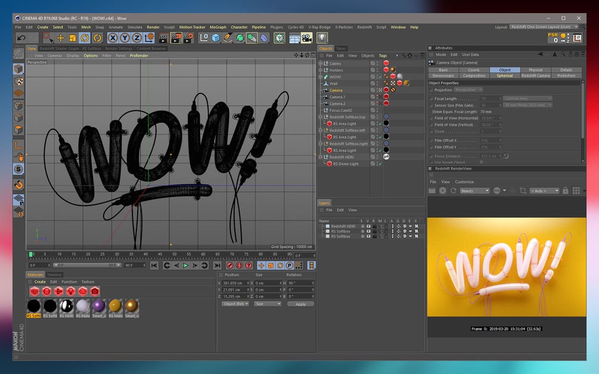Toggle enable checkmark for RS Dome Light
This screenshot has width=599, height=374.
coord(380,164)
